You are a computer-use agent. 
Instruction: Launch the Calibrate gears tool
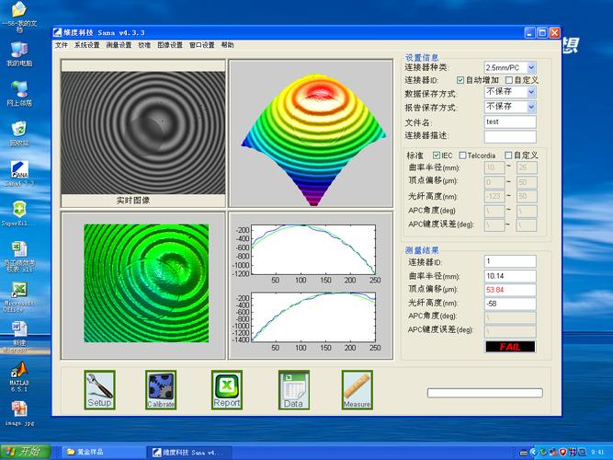(x=161, y=390)
